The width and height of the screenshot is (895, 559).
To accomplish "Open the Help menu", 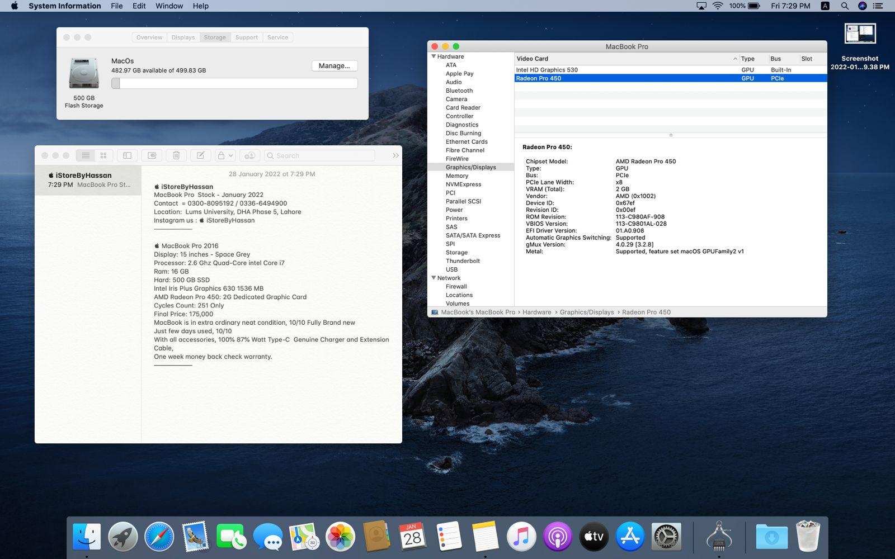I will pos(200,6).
